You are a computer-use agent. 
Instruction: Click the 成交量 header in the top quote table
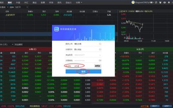tap(69, 11)
